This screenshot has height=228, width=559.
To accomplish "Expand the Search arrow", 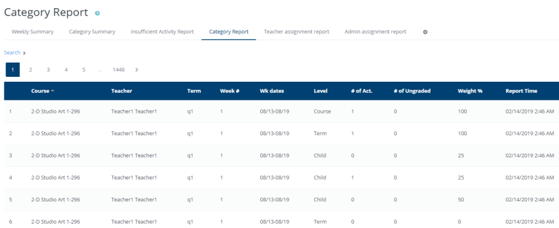I will [25, 53].
